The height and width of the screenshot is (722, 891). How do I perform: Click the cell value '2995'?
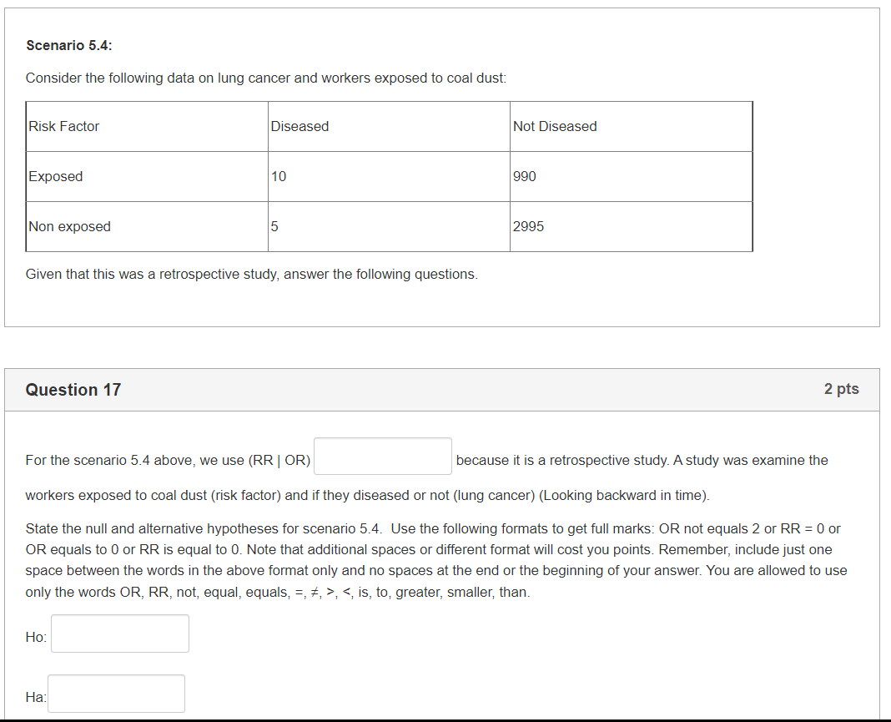(x=528, y=226)
